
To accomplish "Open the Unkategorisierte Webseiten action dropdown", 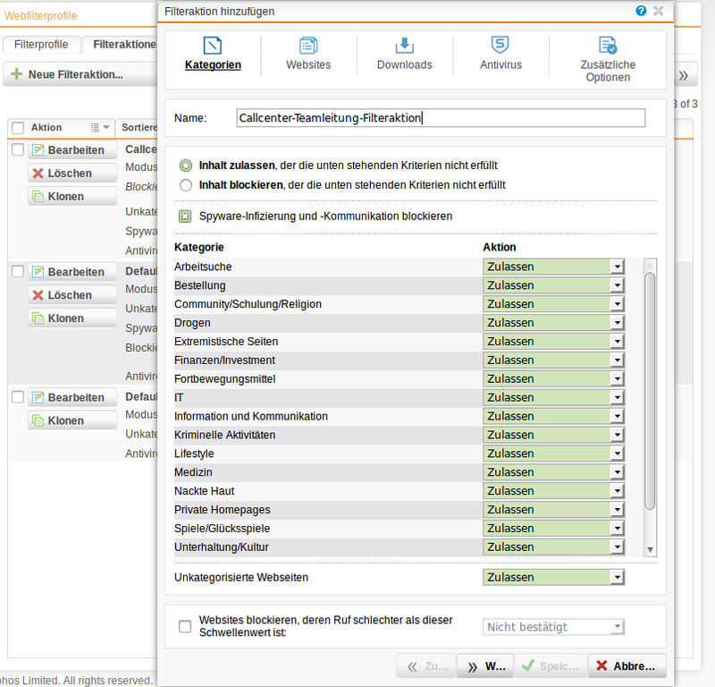I will [616, 577].
